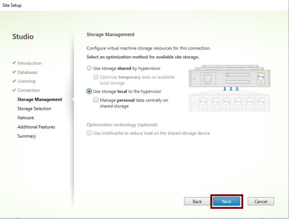Go to the Introduction step

point(29,63)
